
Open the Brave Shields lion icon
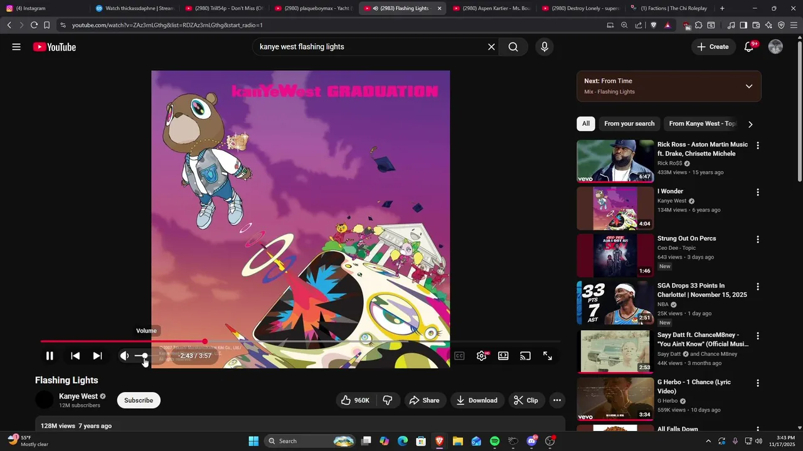pos(654,25)
